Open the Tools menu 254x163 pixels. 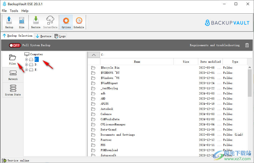(x=14, y=11)
